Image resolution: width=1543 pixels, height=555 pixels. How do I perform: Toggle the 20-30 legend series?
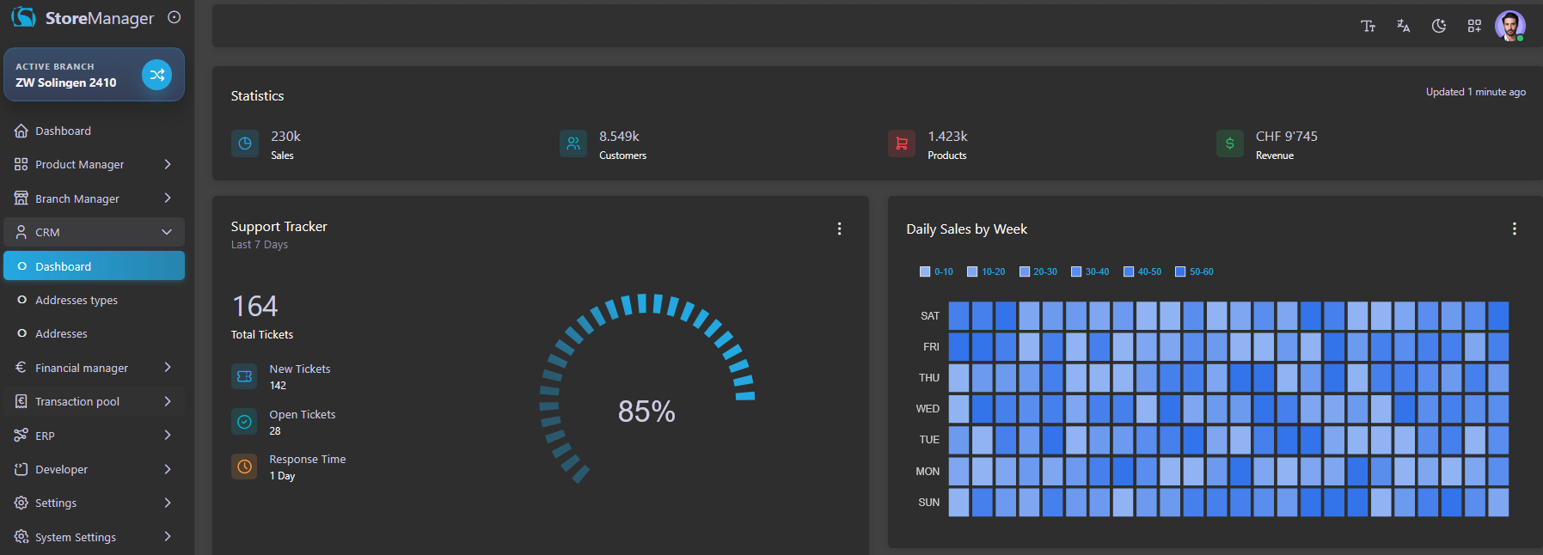pyautogui.click(x=1038, y=271)
